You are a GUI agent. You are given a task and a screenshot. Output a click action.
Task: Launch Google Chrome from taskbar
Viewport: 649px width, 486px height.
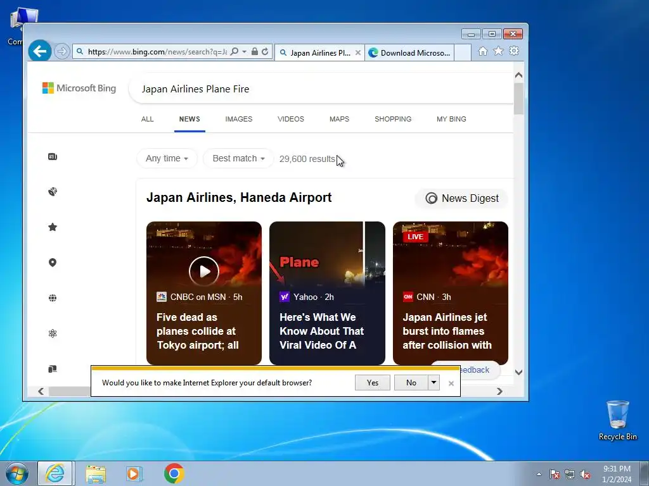(174, 473)
